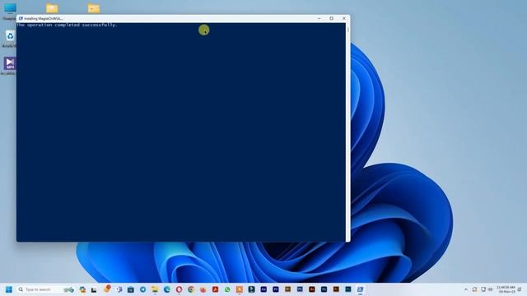This screenshot has width=527, height=296.
Task: Close the Installing MagiskOnWSA window
Action: tap(344, 18)
